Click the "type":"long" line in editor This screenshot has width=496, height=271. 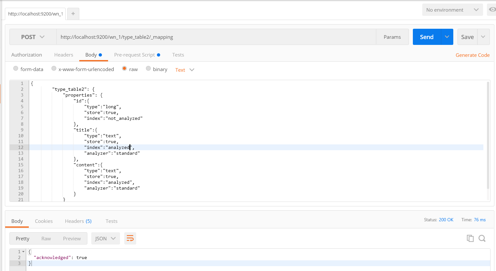(103, 107)
